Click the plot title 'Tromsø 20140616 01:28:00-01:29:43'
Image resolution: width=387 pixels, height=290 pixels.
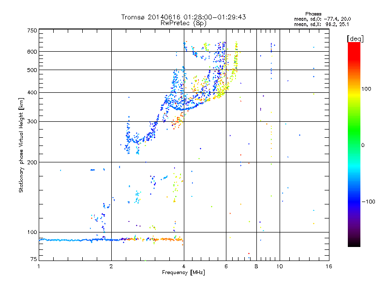coord(183,17)
